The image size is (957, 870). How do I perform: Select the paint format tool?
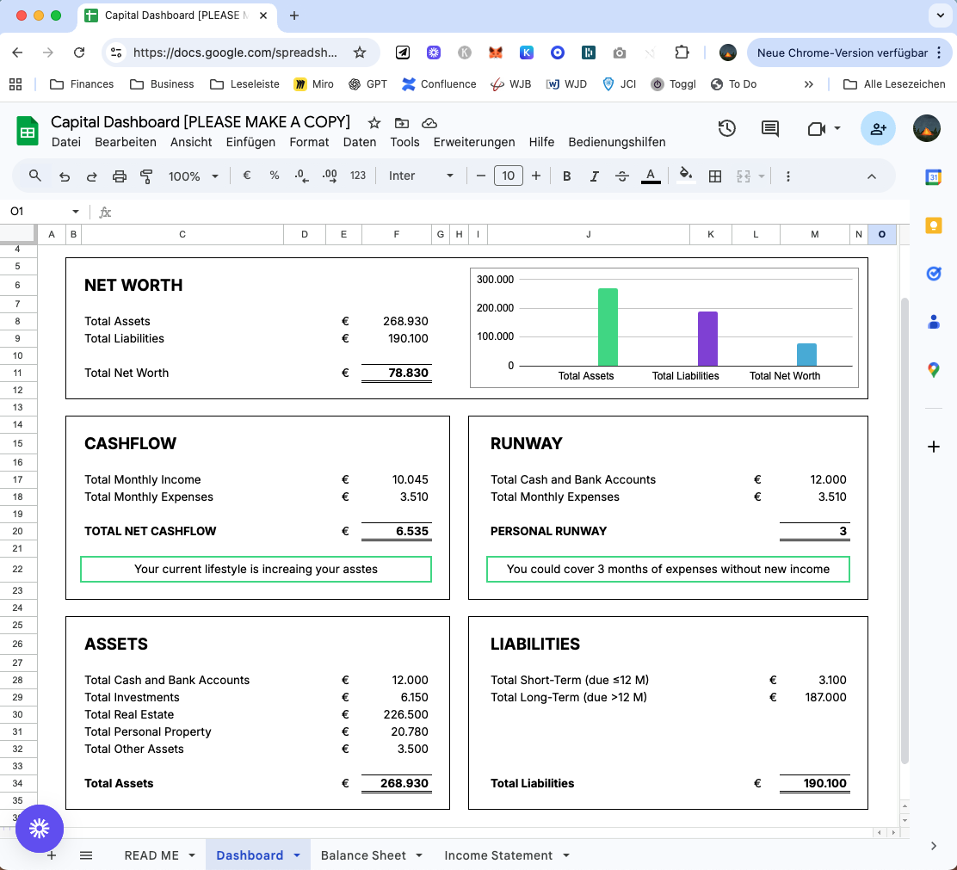146,176
